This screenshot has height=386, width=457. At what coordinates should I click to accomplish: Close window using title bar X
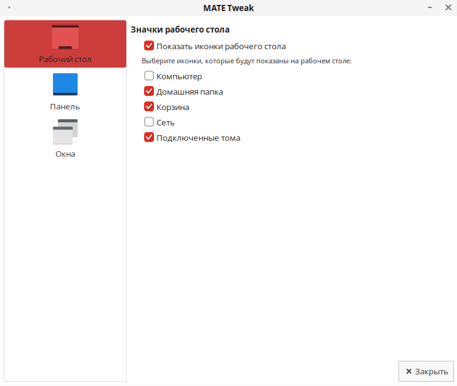448,8
